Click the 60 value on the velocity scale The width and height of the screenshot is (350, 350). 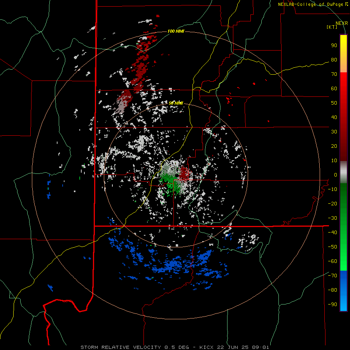pos(334,89)
